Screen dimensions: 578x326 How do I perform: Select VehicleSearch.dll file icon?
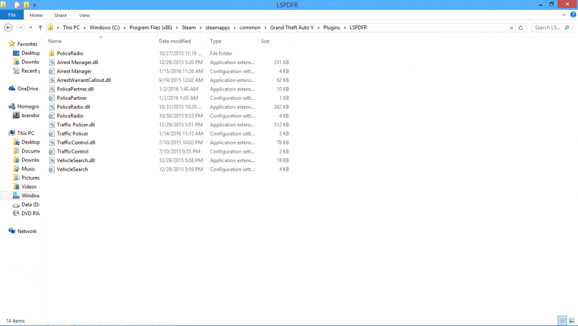click(51, 160)
